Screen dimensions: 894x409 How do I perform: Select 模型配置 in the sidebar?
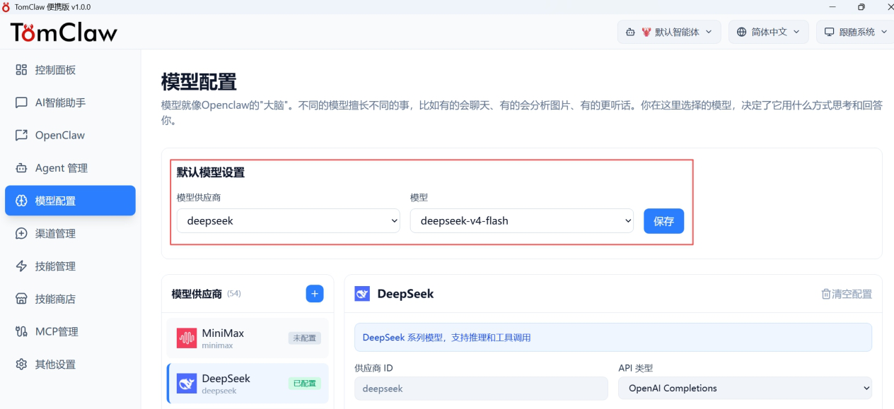point(70,201)
